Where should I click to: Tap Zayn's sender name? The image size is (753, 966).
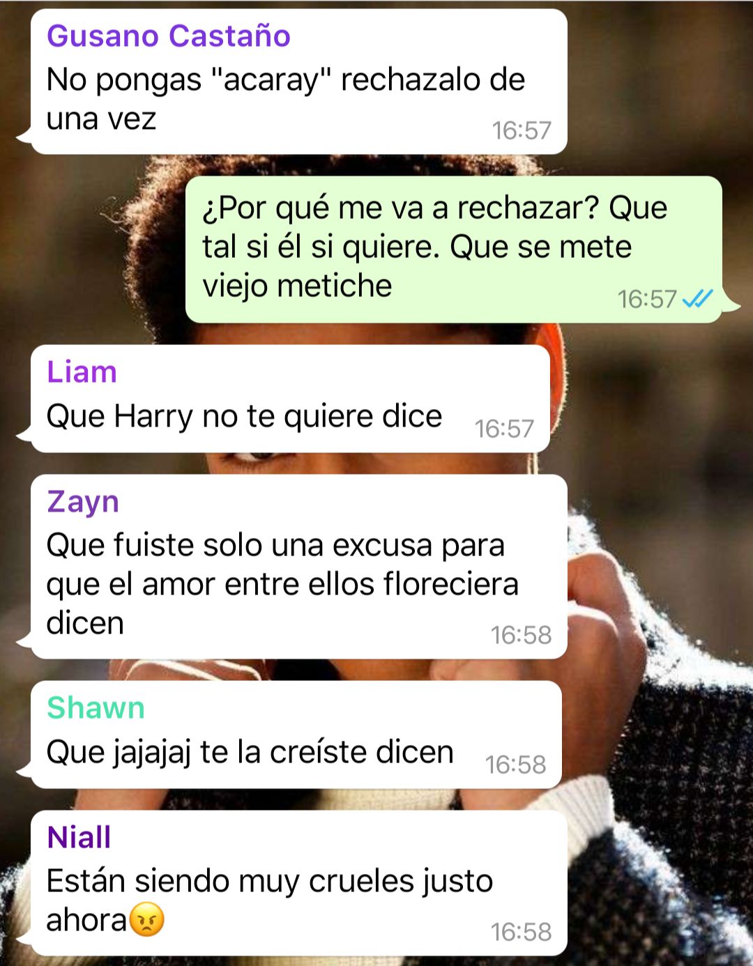[x=83, y=502]
